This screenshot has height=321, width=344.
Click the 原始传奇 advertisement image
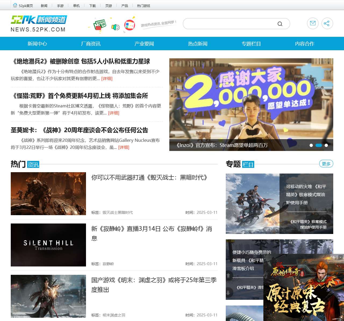coord(304,290)
